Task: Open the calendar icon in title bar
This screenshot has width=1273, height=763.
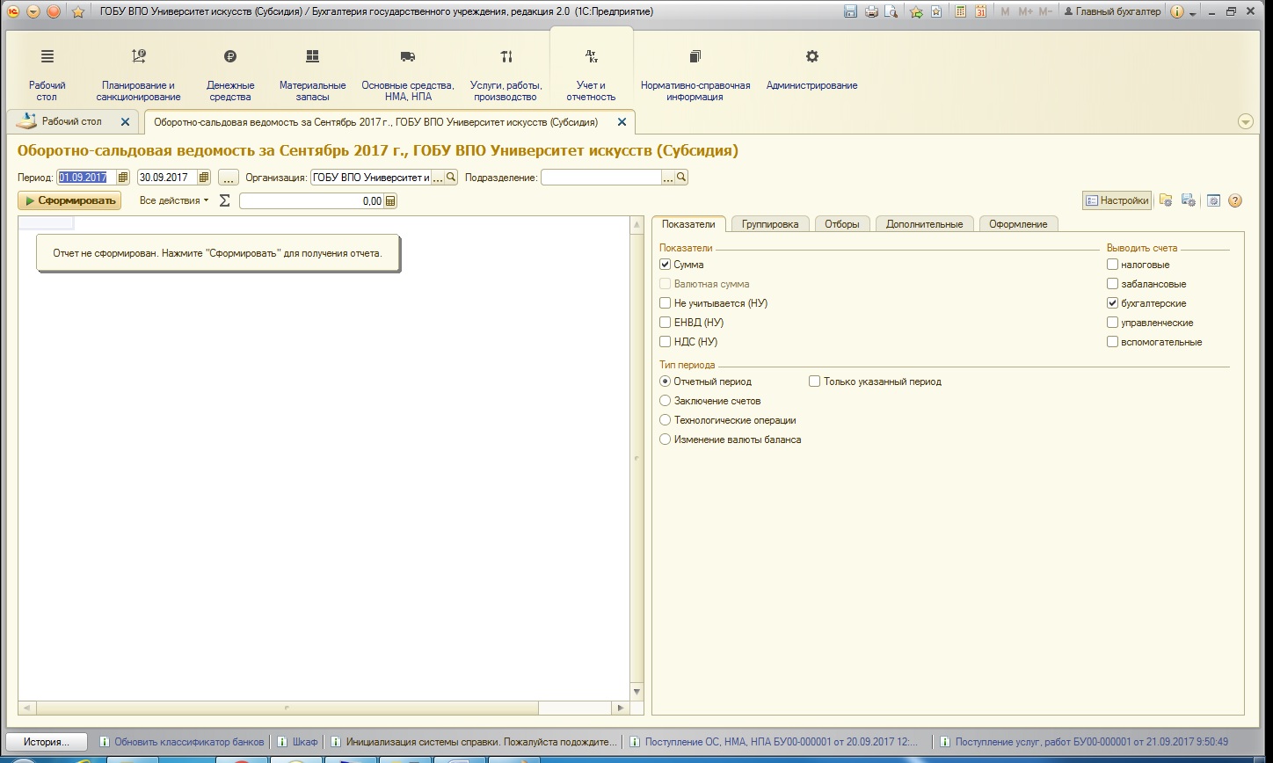Action: [980, 11]
